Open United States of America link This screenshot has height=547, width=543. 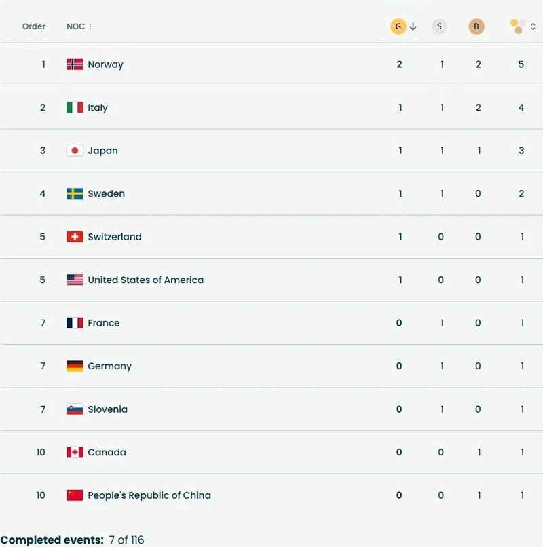[145, 280]
